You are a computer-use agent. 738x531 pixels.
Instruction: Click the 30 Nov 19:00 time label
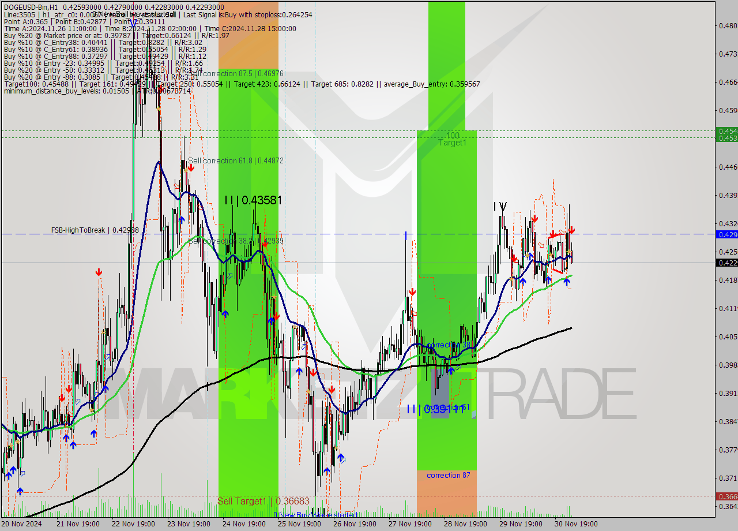(576, 524)
